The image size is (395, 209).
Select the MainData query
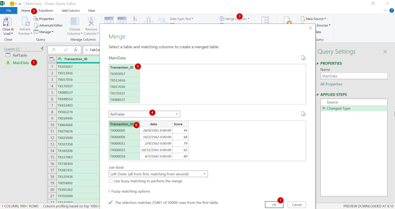21,63
